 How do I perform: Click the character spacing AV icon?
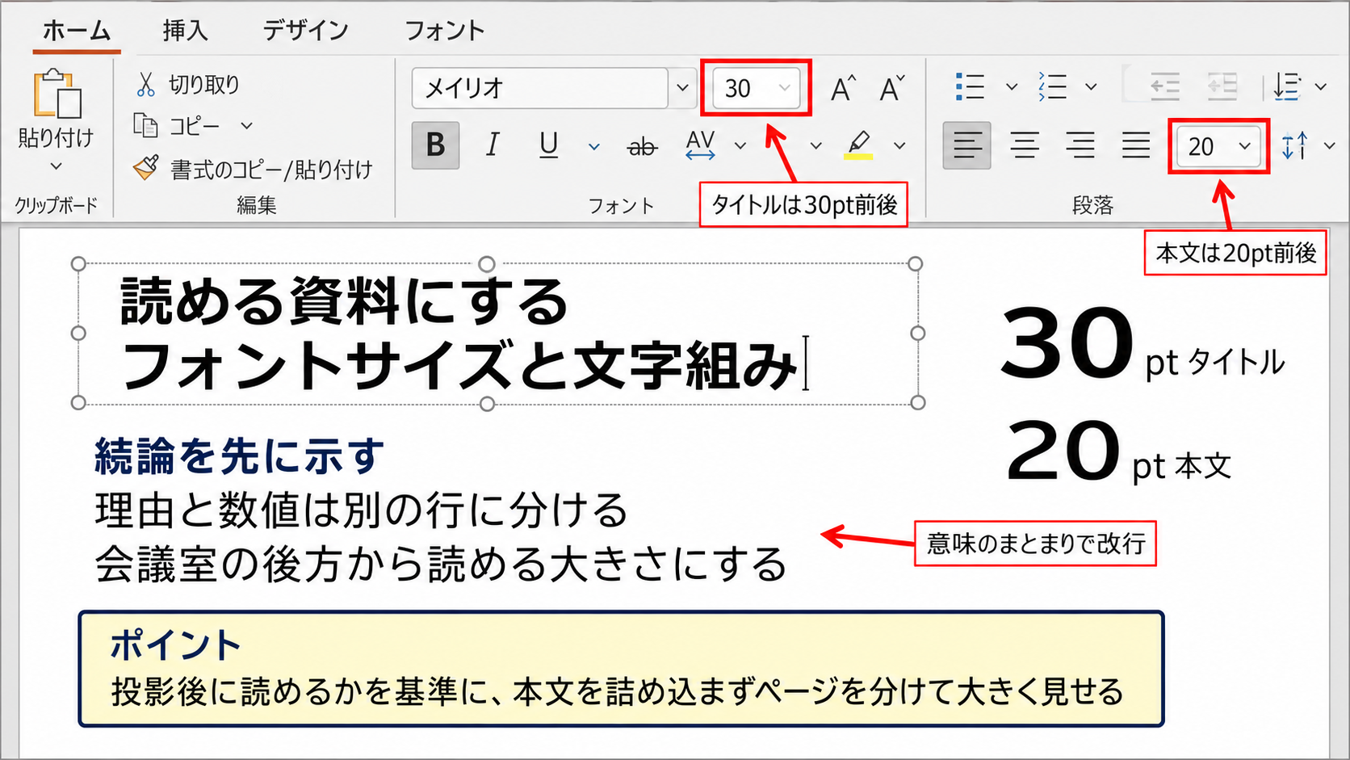click(x=700, y=145)
